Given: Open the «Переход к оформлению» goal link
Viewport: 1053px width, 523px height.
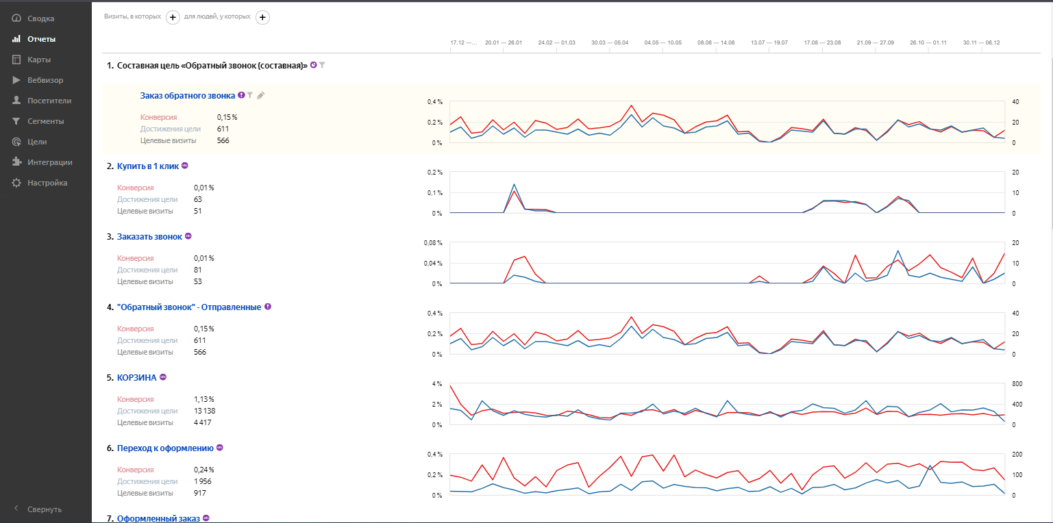Looking at the screenshot, I should (166, 448).
